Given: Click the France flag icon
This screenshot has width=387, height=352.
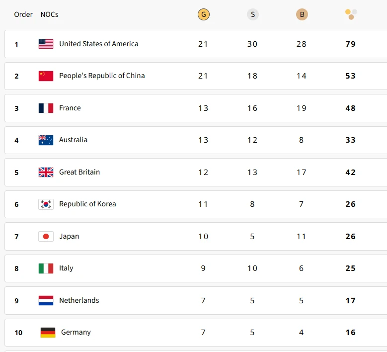Looking at the screenshot, I should click(x=46, y=108).
